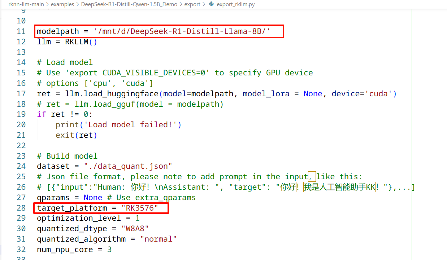Open the DeepSeek-R1-Distill-Qwen-1.5B_Demo breadcrumb
Viewport: 447px width, 260px height.
[x=129, y=4]
